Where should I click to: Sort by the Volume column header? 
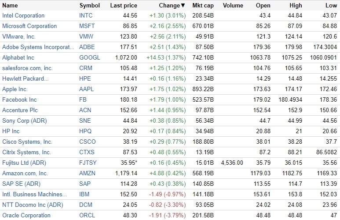(233, 6)
